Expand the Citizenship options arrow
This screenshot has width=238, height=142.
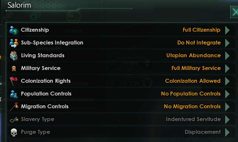click(227, 30)
